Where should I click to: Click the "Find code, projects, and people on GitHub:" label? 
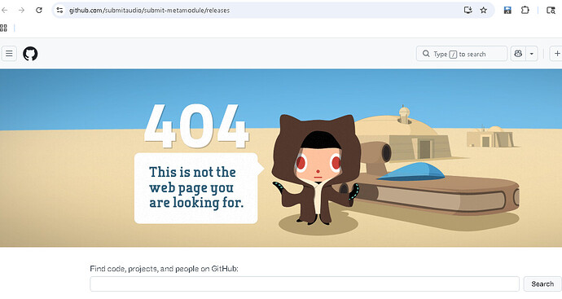164,269
